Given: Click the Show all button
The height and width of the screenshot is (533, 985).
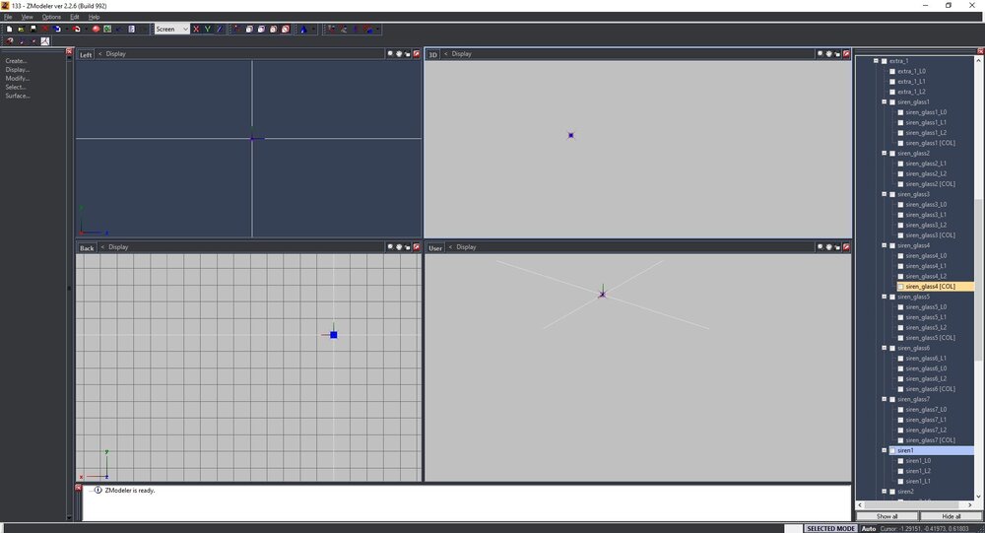Looking at the screenshot, I should (887, 516).
